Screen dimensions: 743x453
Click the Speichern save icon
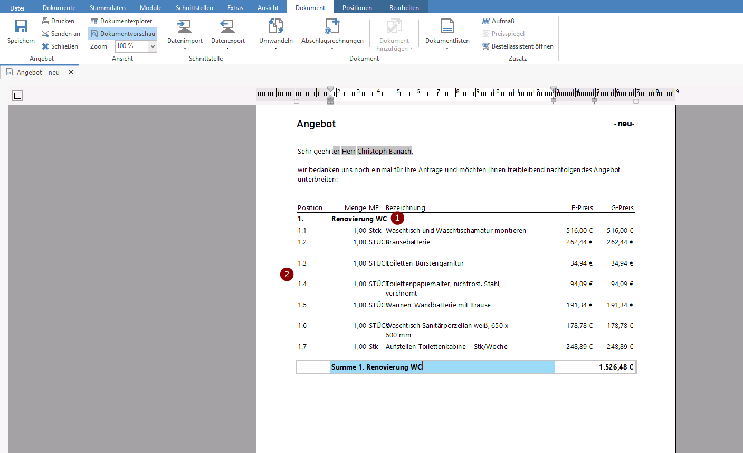[x=21, y=26]
